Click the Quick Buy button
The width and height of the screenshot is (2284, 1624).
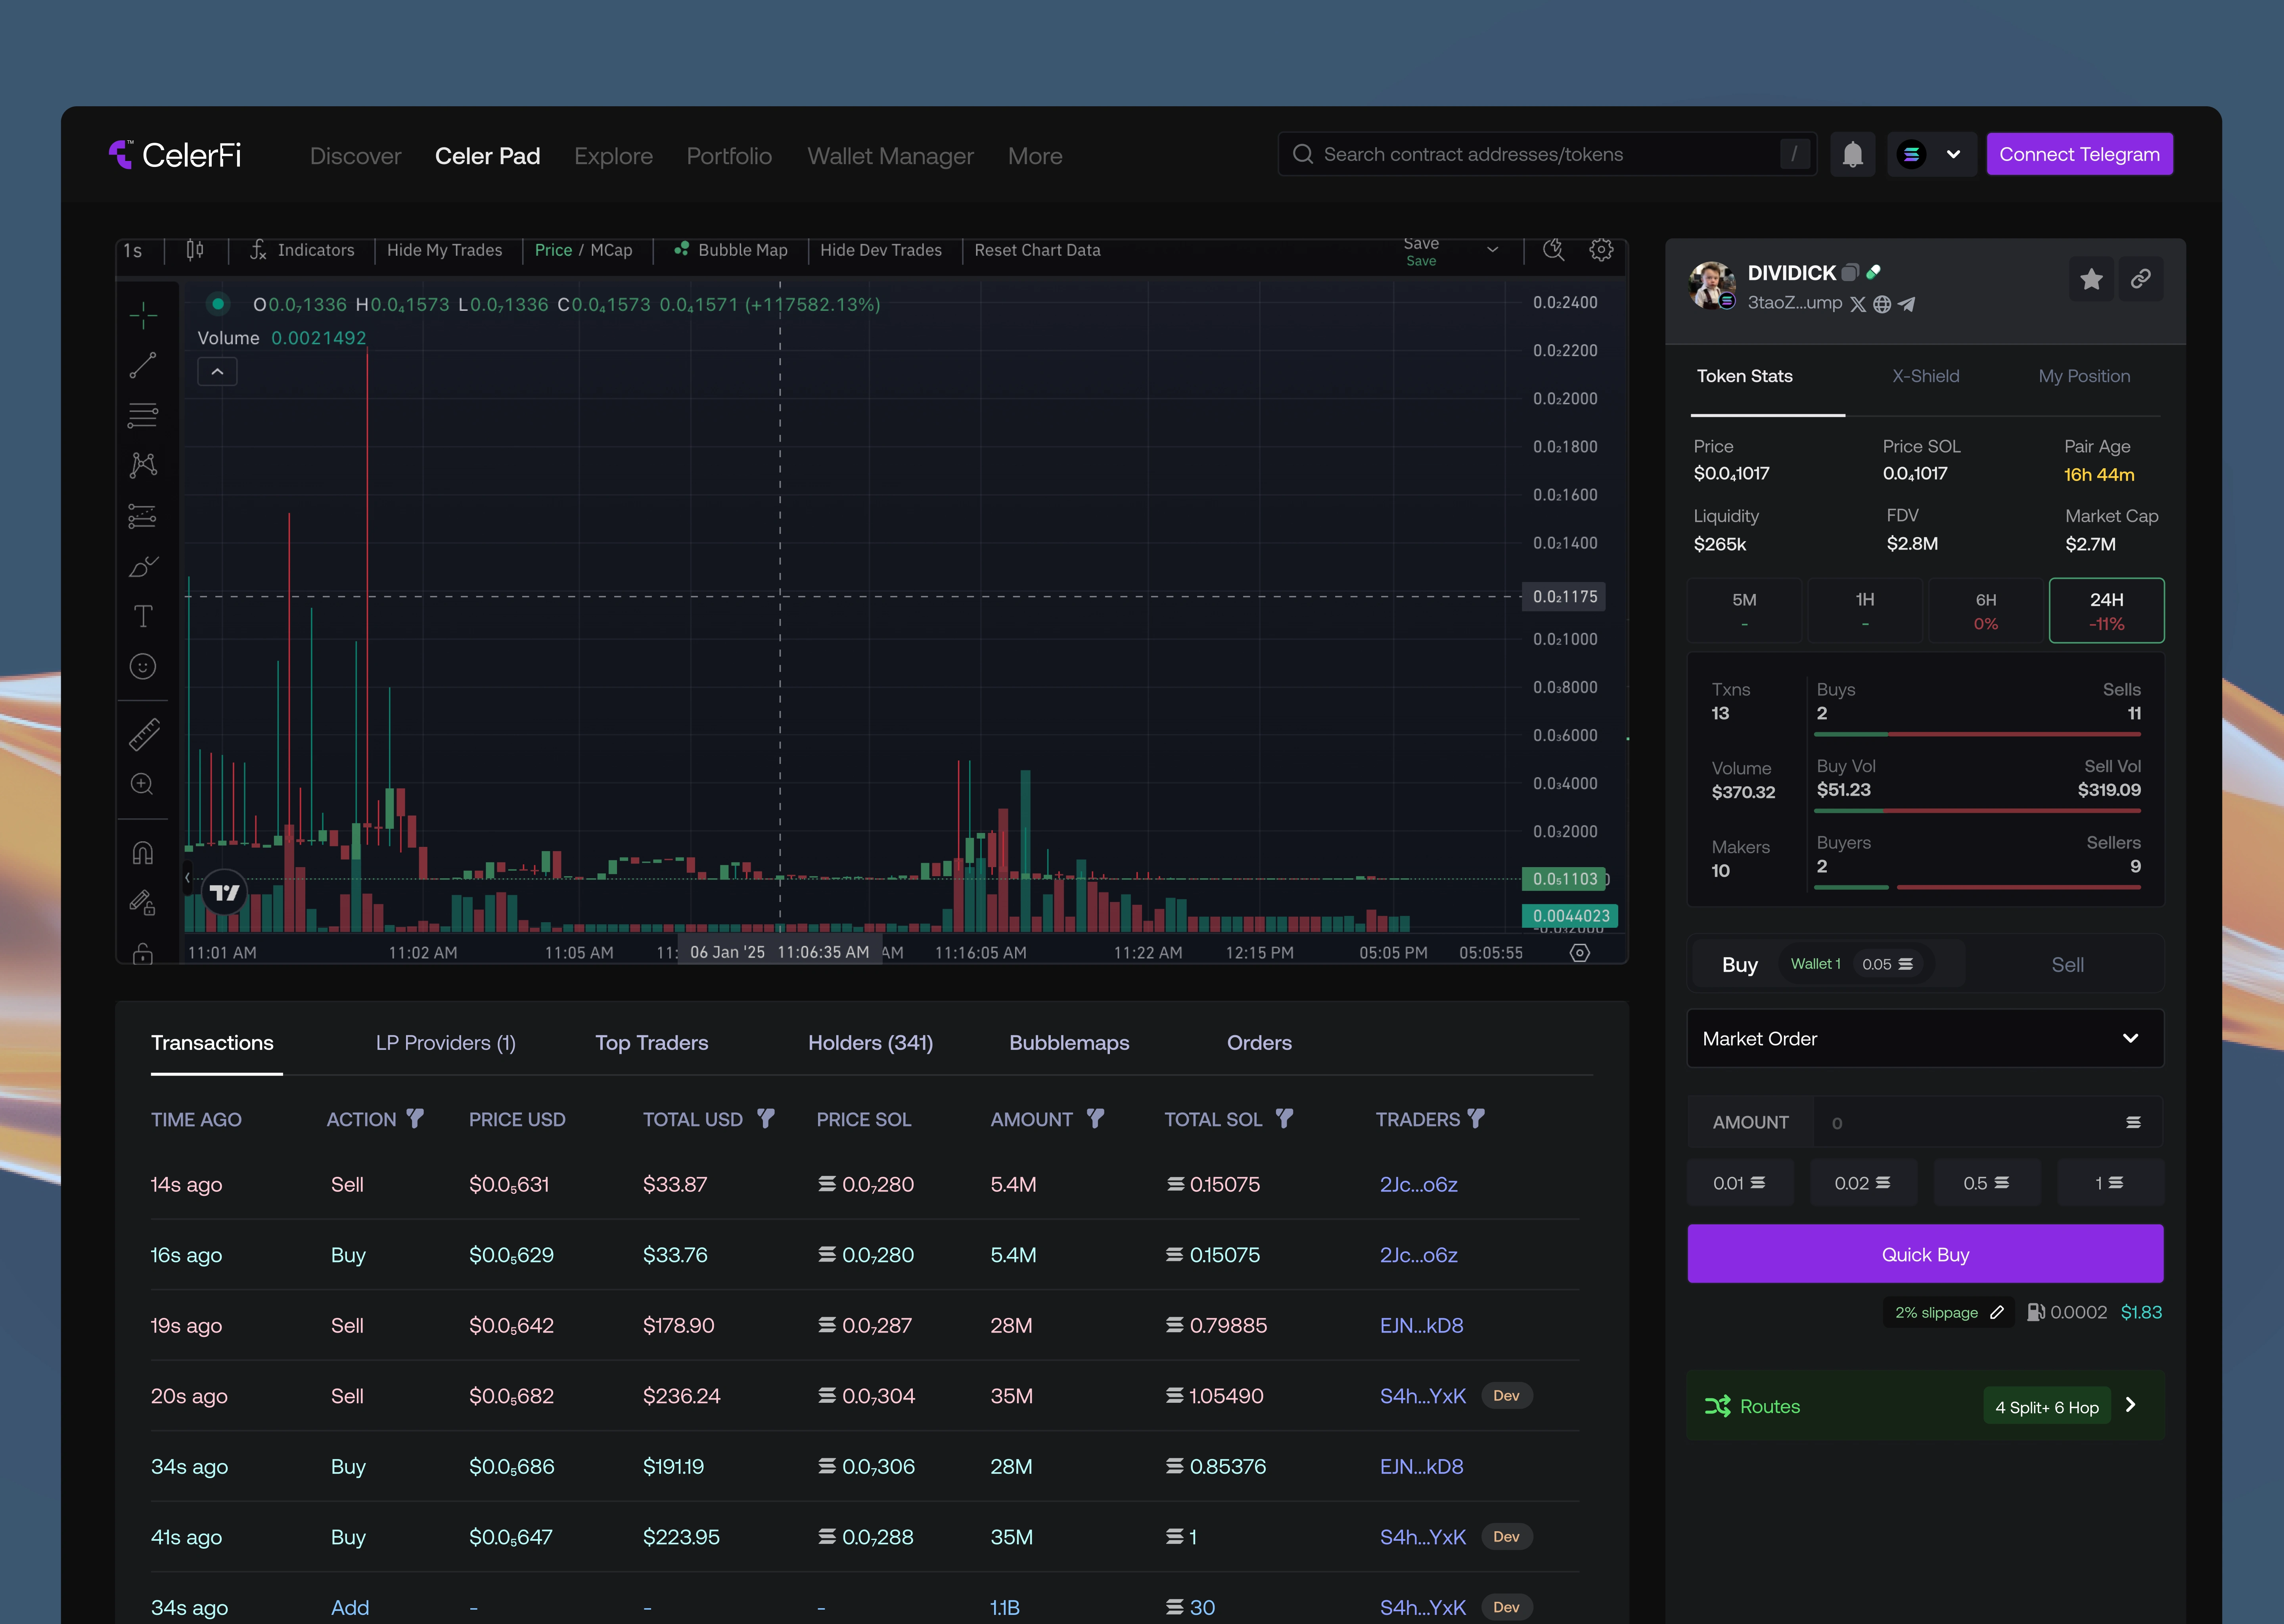point(1925,1254)
